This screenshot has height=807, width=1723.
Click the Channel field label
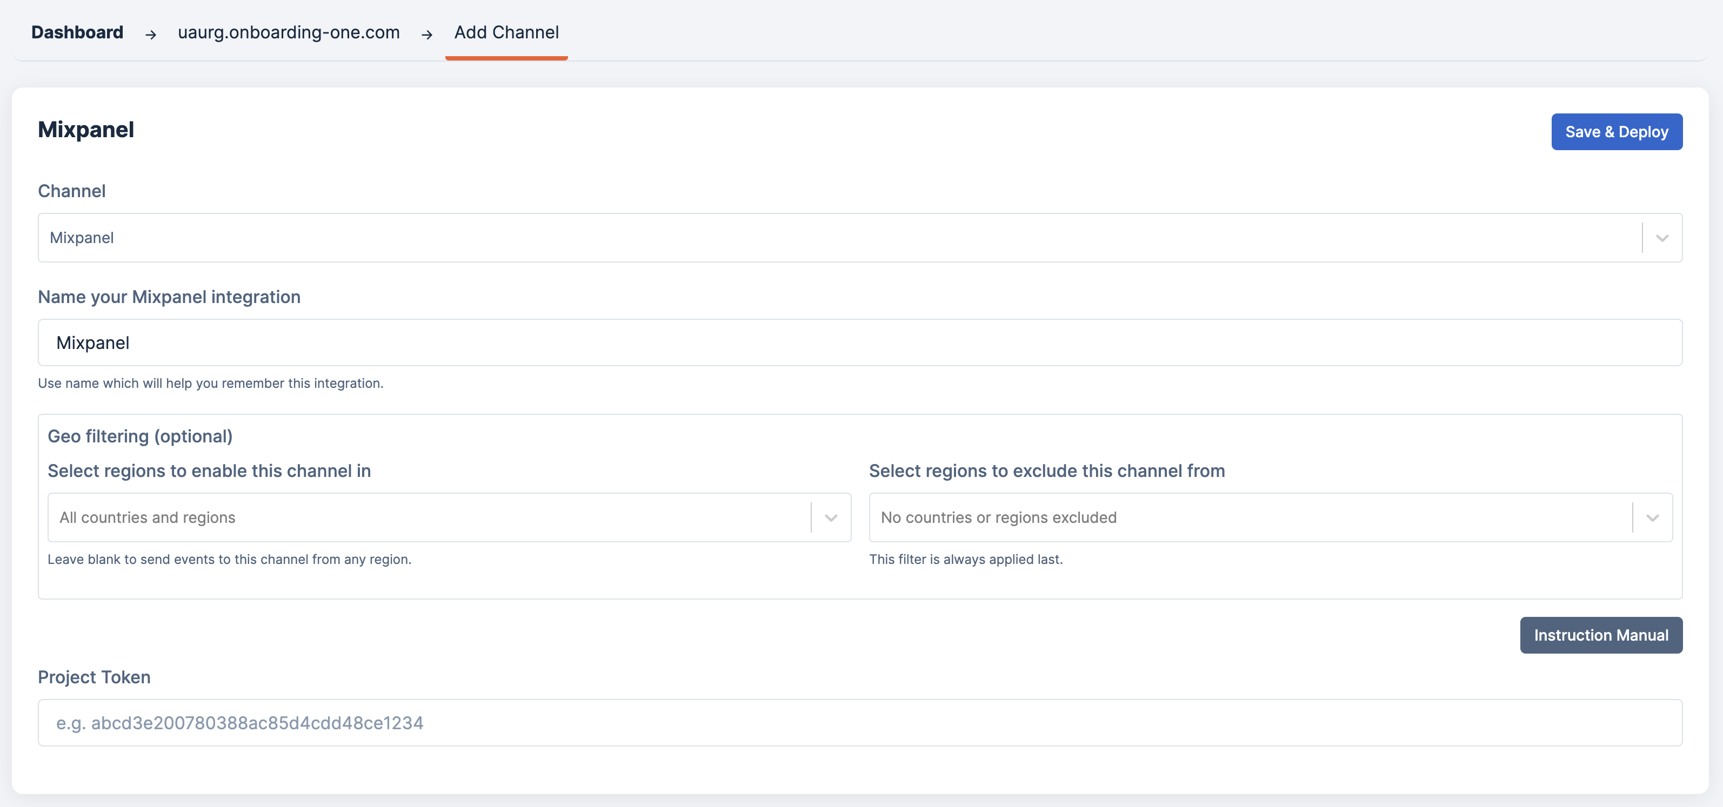(x=71, y=191)
